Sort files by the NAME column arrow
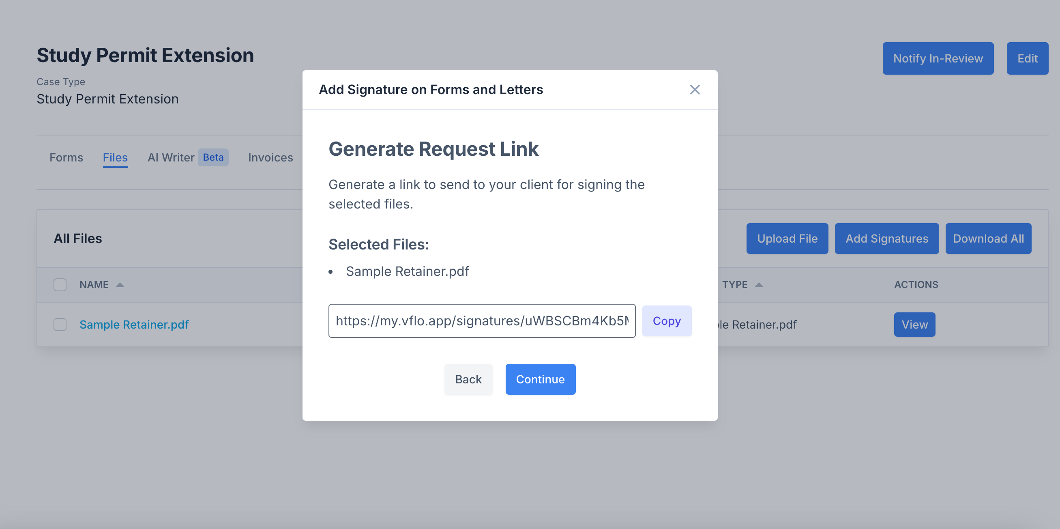Screen dimensions: 1060x529 [x=120, y=285]
